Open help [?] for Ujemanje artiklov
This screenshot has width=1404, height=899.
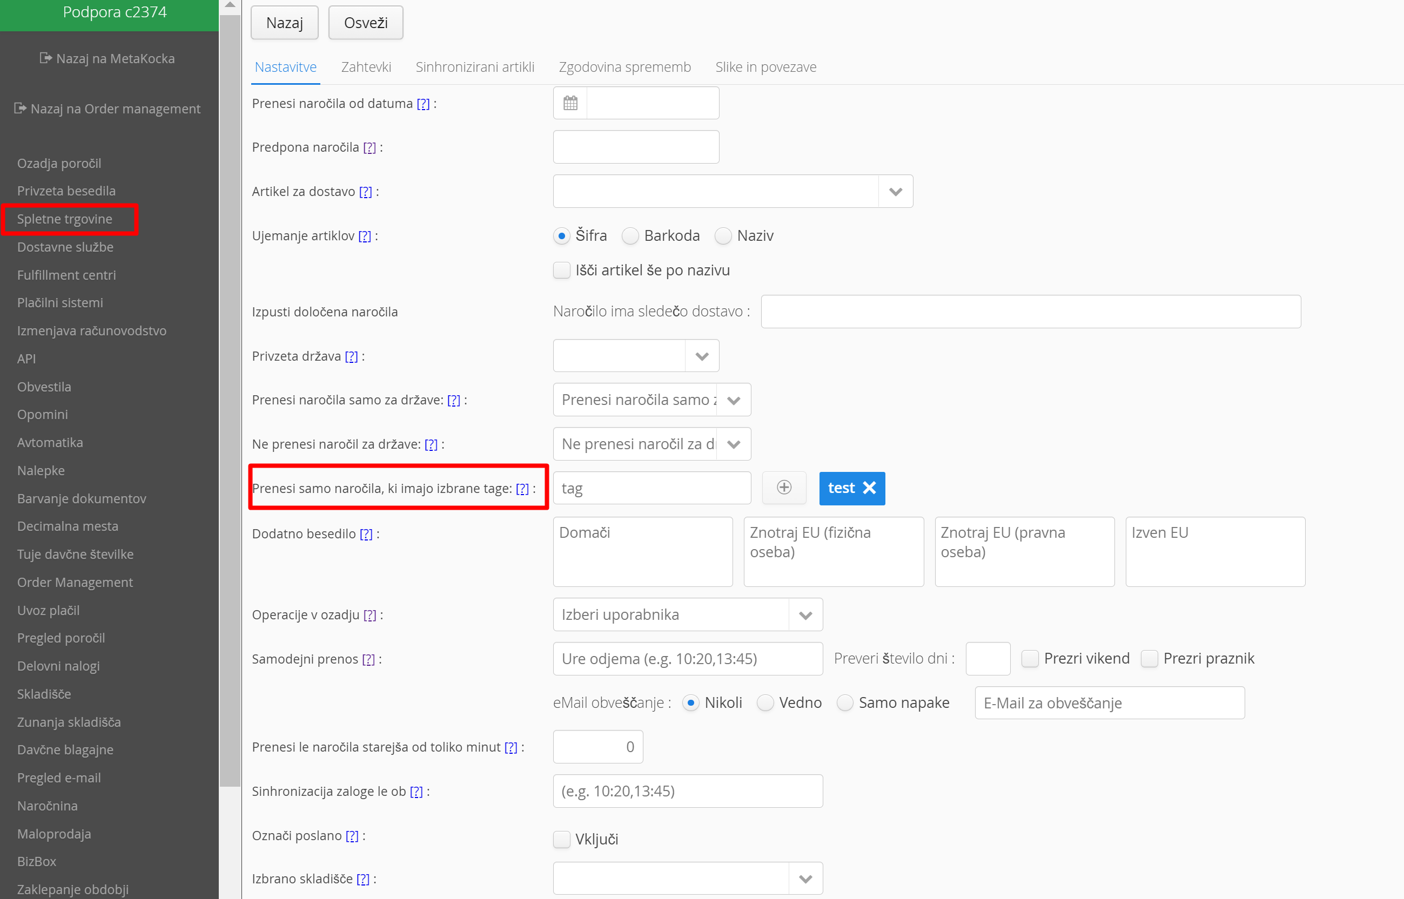point(365,236)
